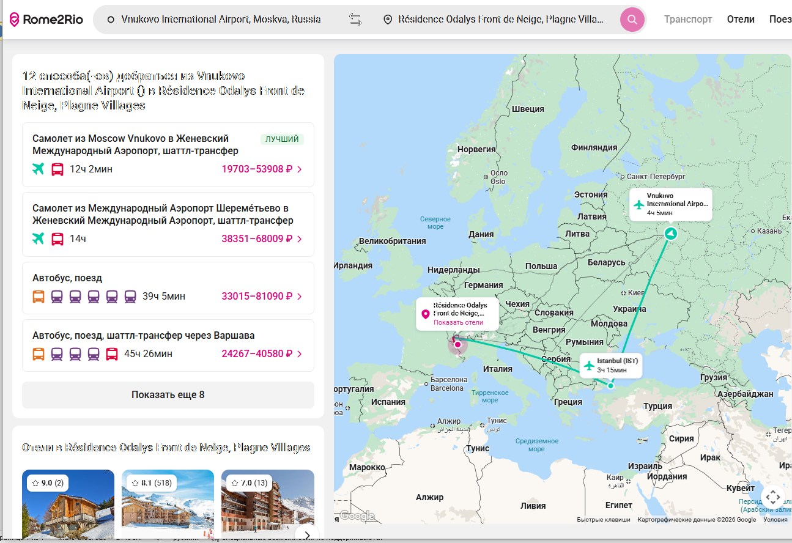Expand the Sheremetyevo flight route option
The image size is (792, 543).
pyautogui.click(x=168, y=224)
